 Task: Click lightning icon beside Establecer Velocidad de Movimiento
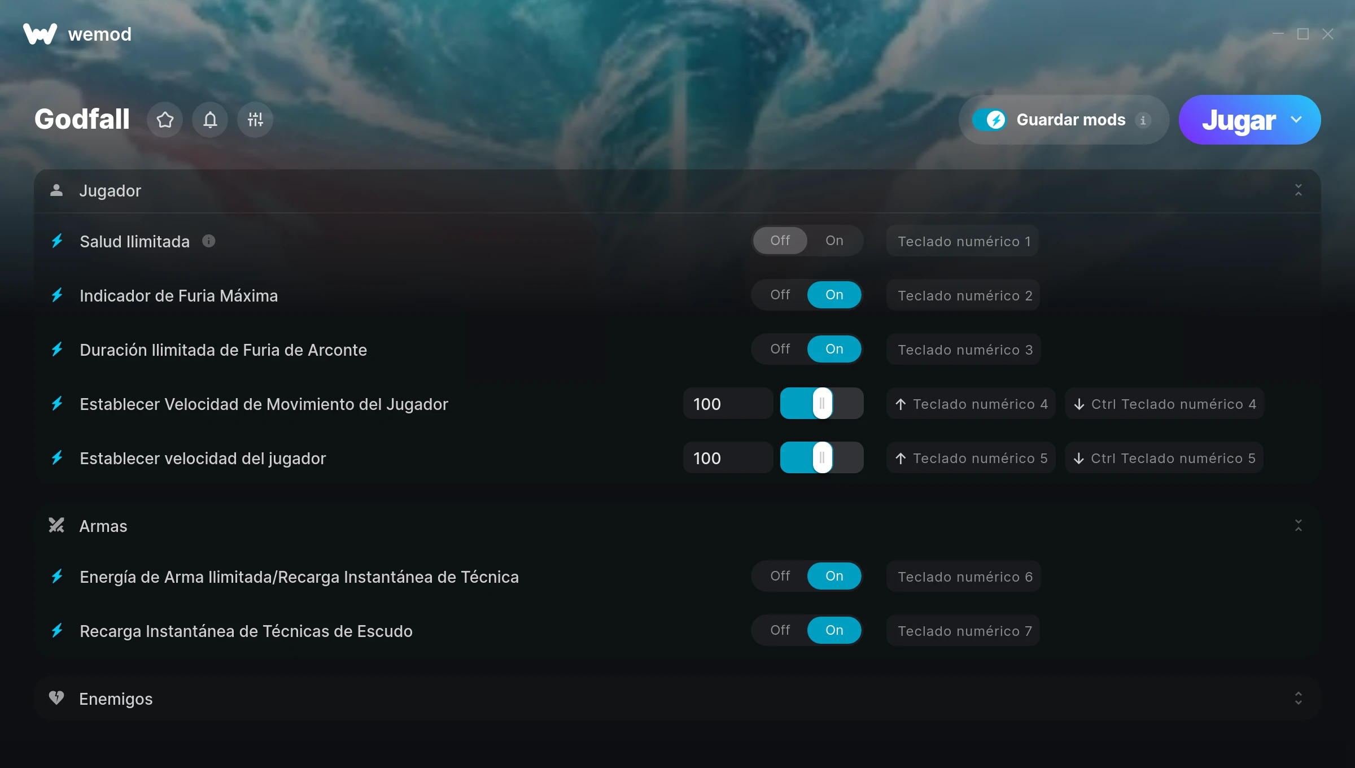[x=57, y=404]
